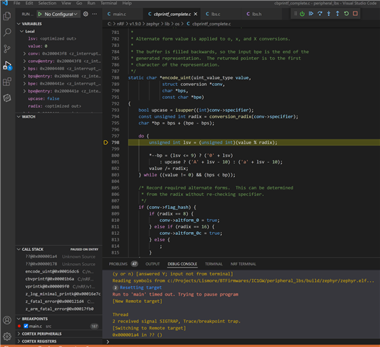Collapse the WATCH section

click(19, 116)
